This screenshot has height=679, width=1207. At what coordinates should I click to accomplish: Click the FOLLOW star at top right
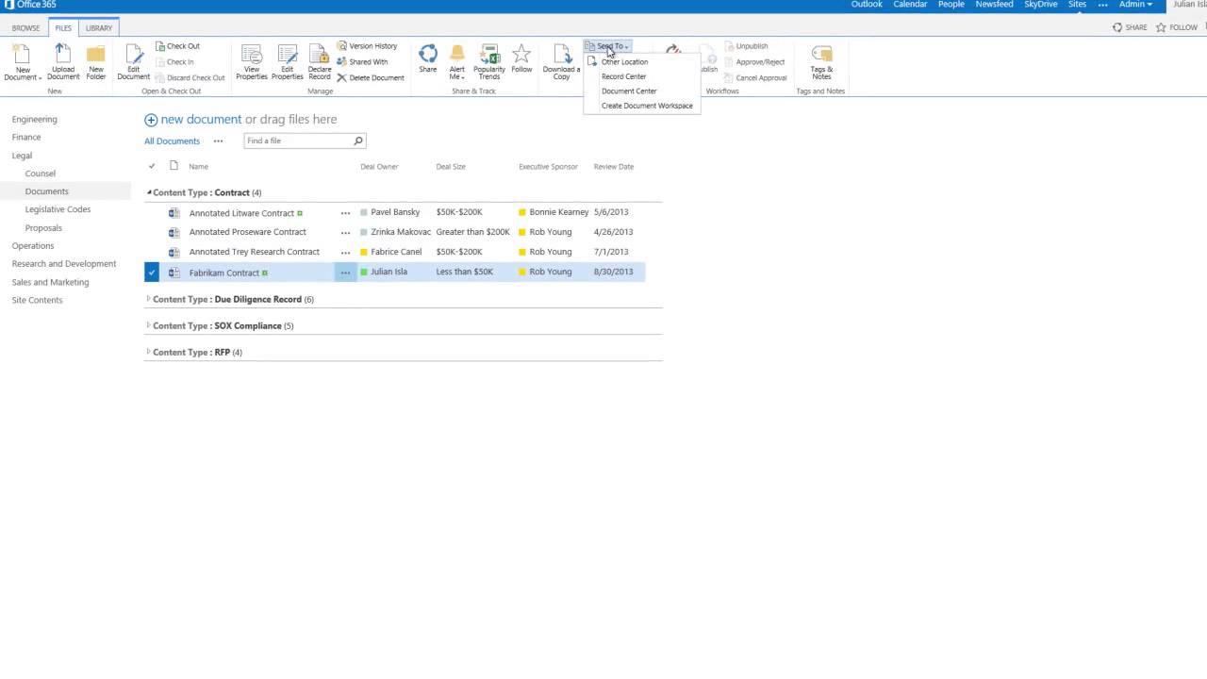pos(1177,27)
